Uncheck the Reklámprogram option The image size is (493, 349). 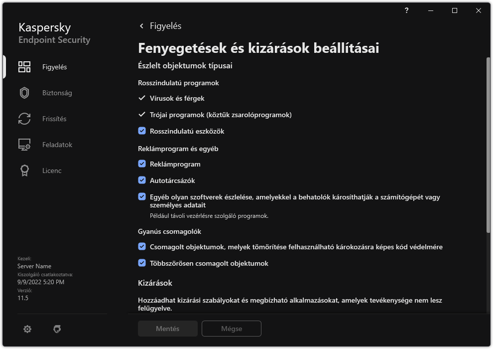(x=142, y=164)
